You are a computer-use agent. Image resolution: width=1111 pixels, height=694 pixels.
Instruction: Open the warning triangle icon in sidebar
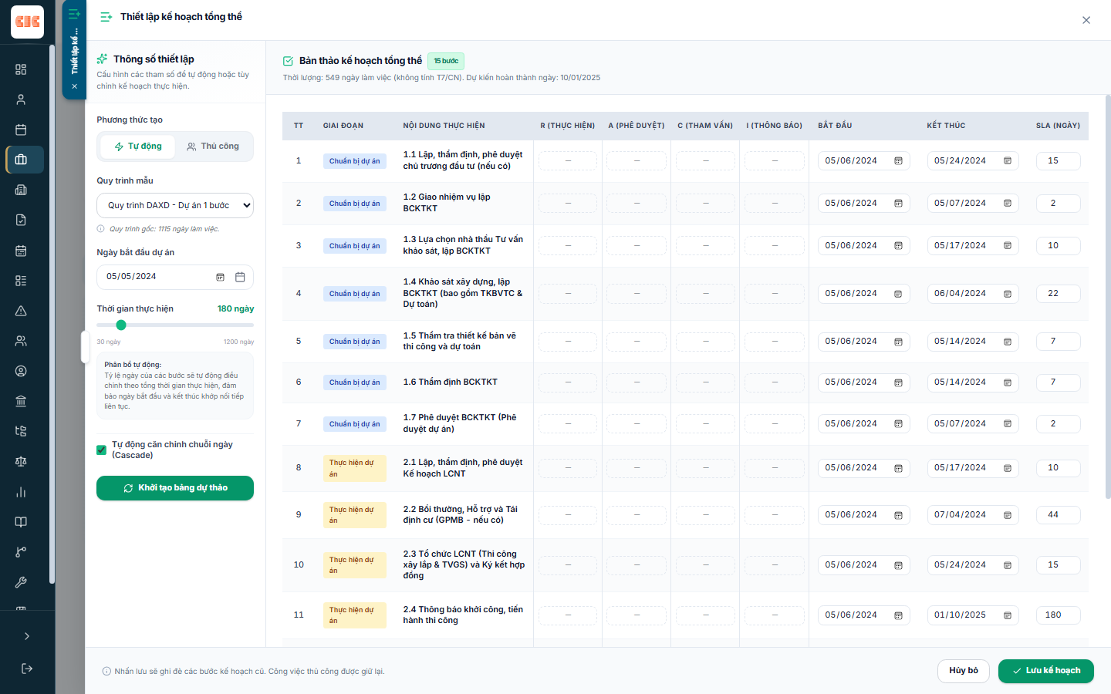click(x=21, y=311)
